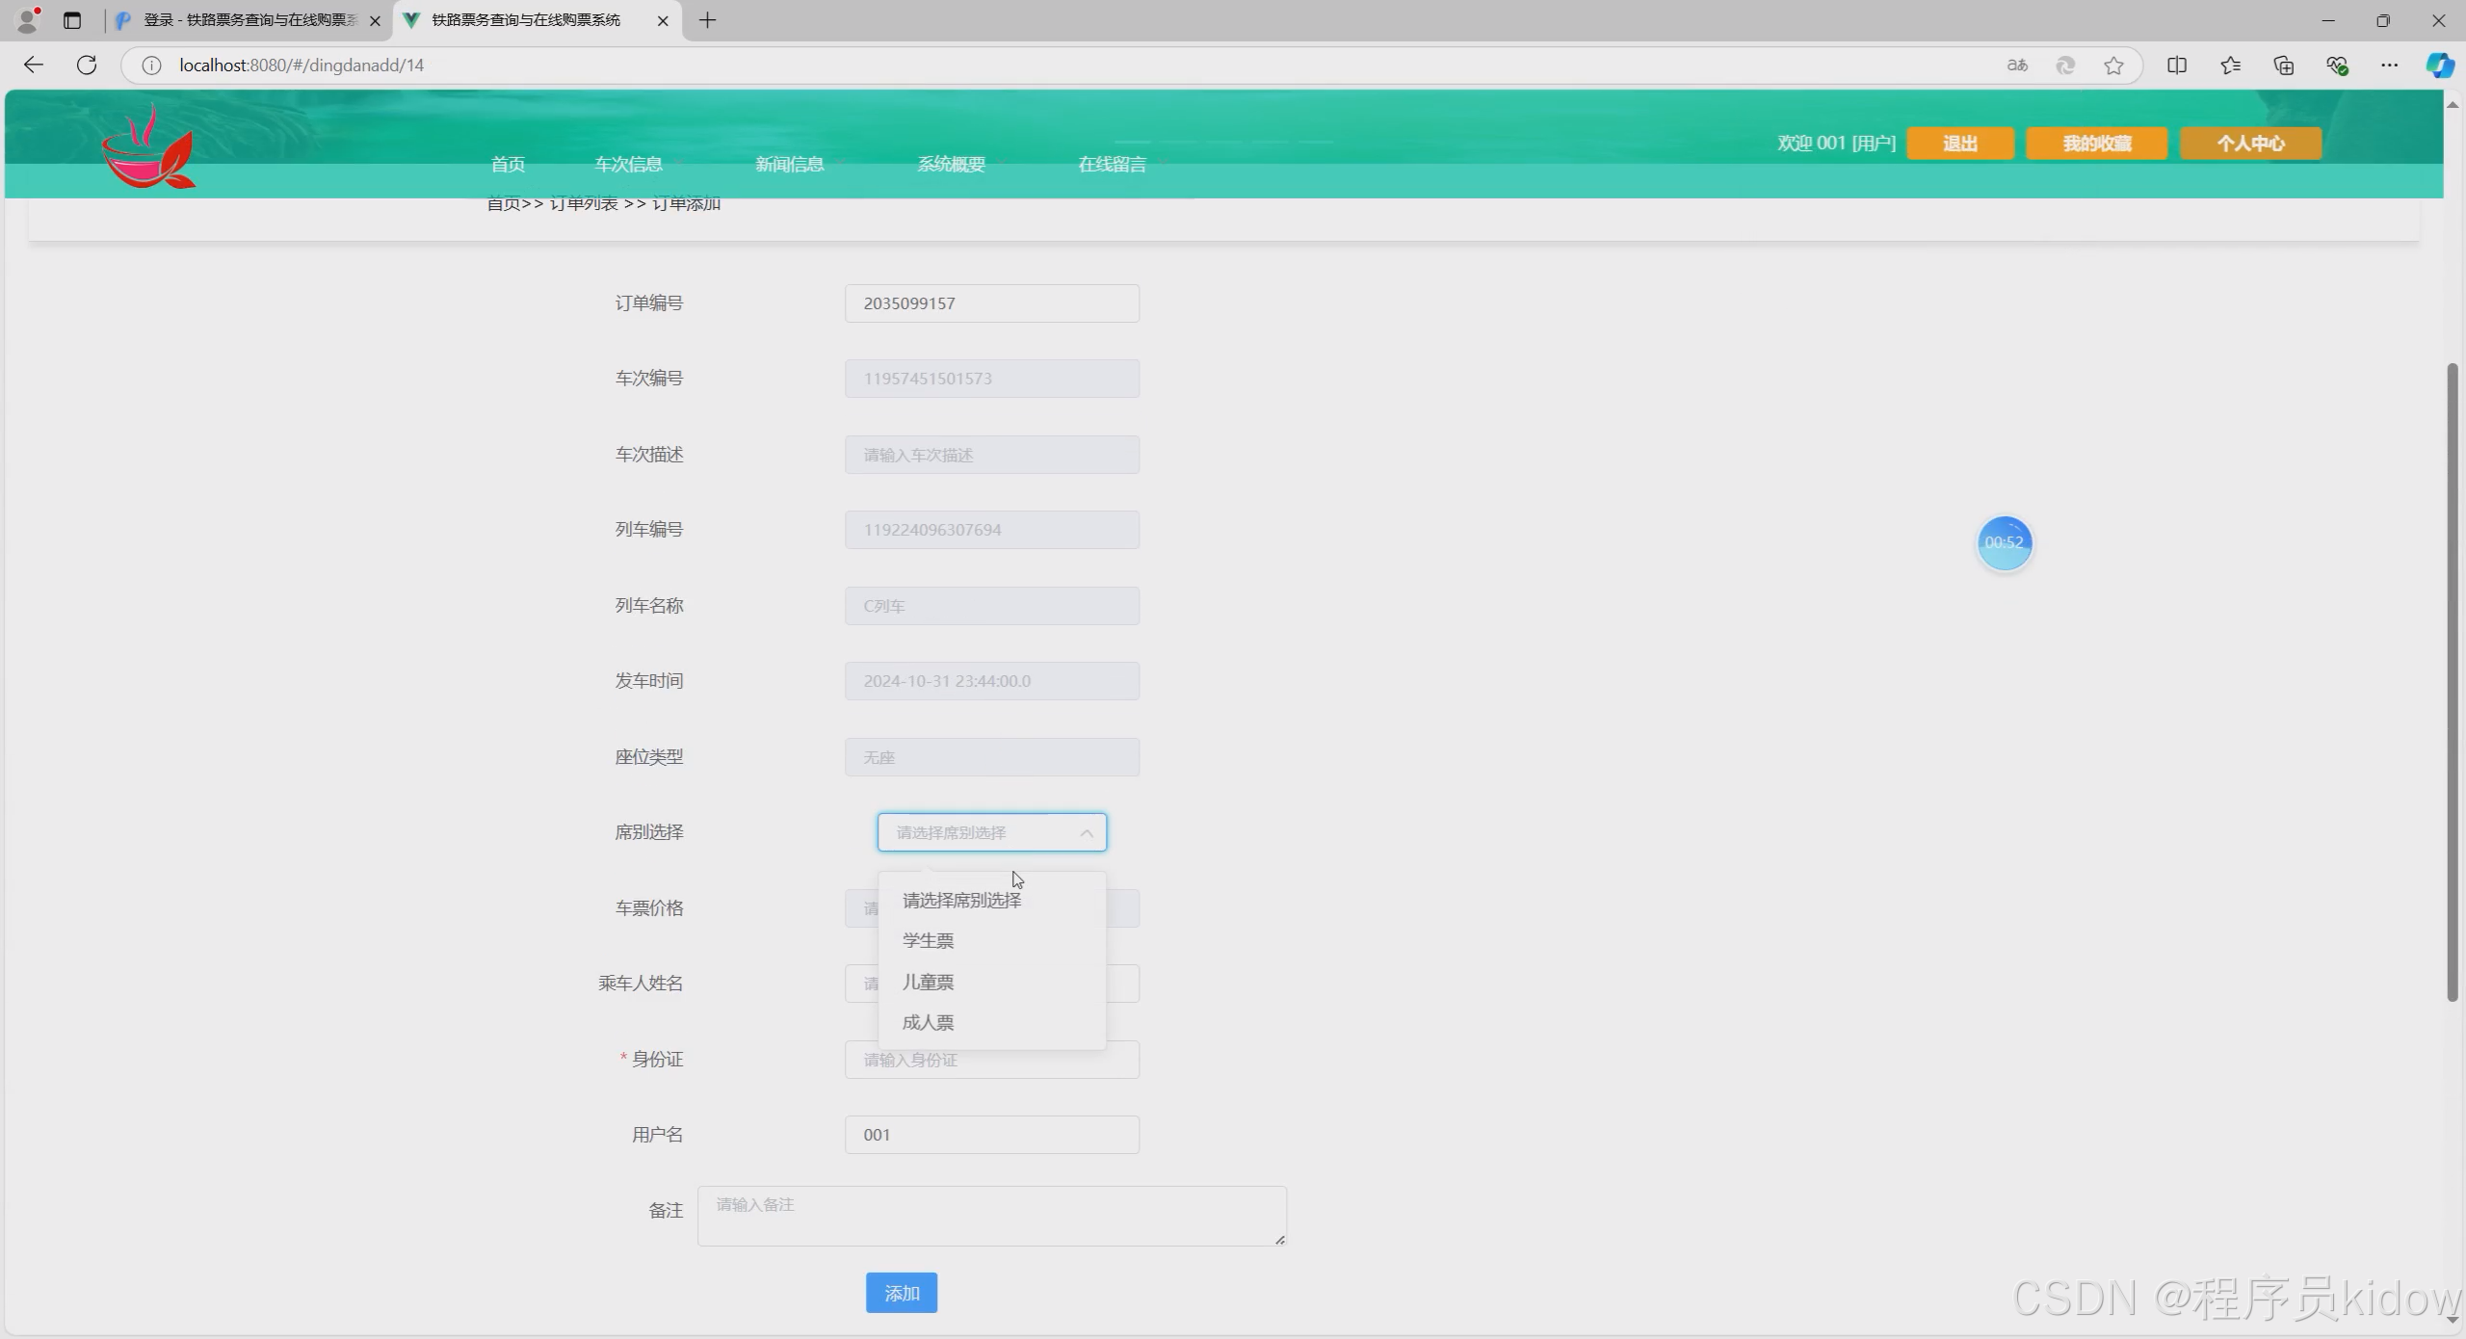Open 车次信息 navigation menu

628,164
